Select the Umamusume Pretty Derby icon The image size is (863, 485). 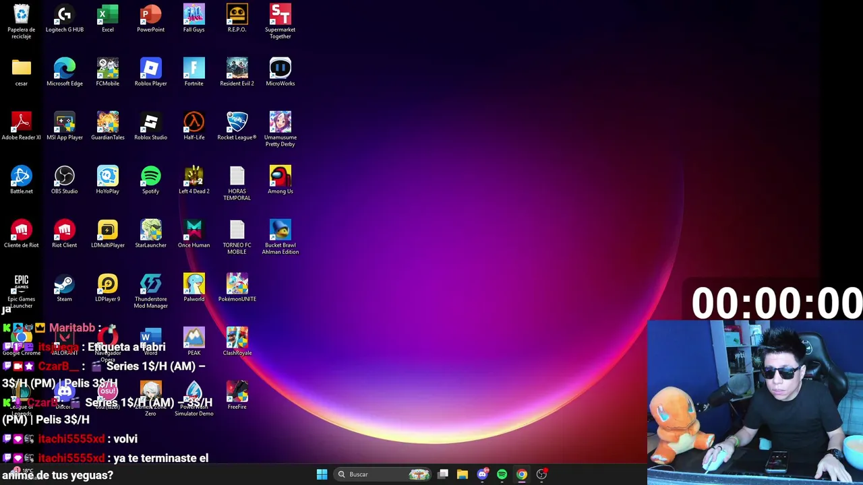point(280,129)
